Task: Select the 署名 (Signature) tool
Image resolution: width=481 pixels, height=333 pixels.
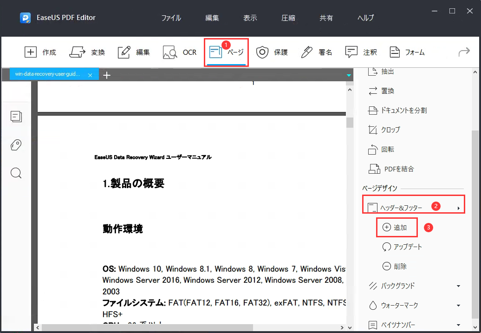Action: 317,52
